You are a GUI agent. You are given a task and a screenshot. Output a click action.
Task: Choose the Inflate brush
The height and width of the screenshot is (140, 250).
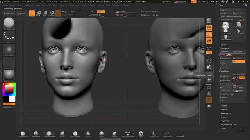(114, 134)
